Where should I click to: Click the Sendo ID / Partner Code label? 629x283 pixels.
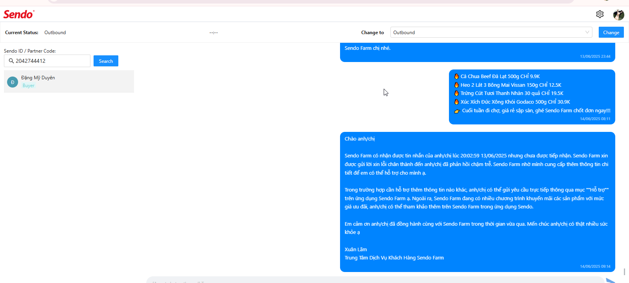30,51
